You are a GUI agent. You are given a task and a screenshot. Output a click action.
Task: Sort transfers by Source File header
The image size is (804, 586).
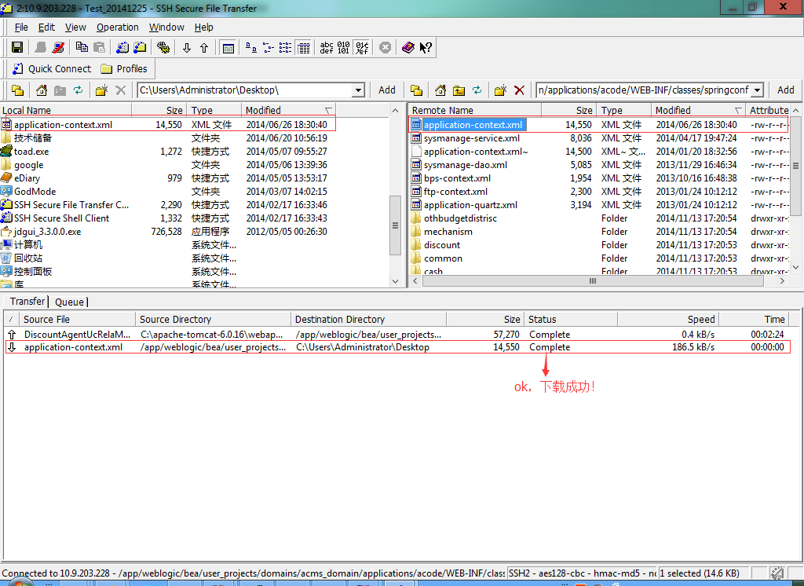(x=78, y=319)
